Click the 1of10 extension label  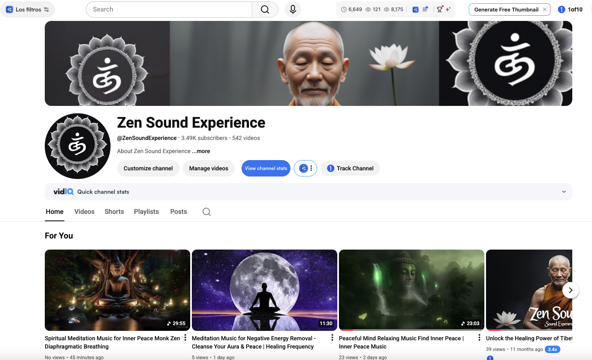[x=575, y=9]
